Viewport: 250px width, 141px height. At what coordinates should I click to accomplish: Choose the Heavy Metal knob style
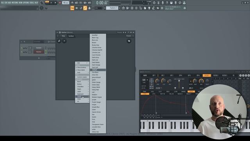[x=98, y=87]
